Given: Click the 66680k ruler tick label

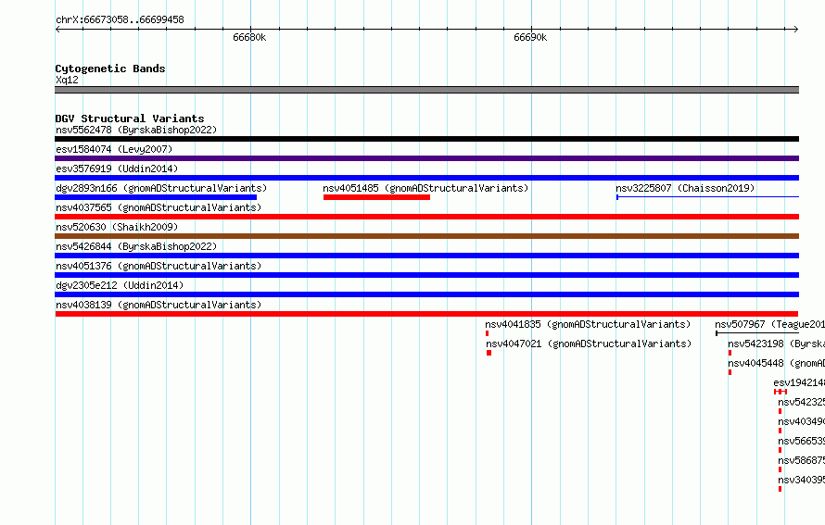Looking at the screenshot, I should [249, 37].
